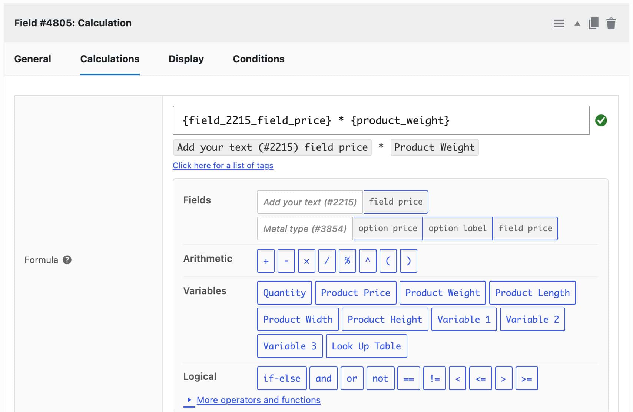Screen dimensions: 633x412
Task: Go to the Conditions tab
Action: pos(259,59)
